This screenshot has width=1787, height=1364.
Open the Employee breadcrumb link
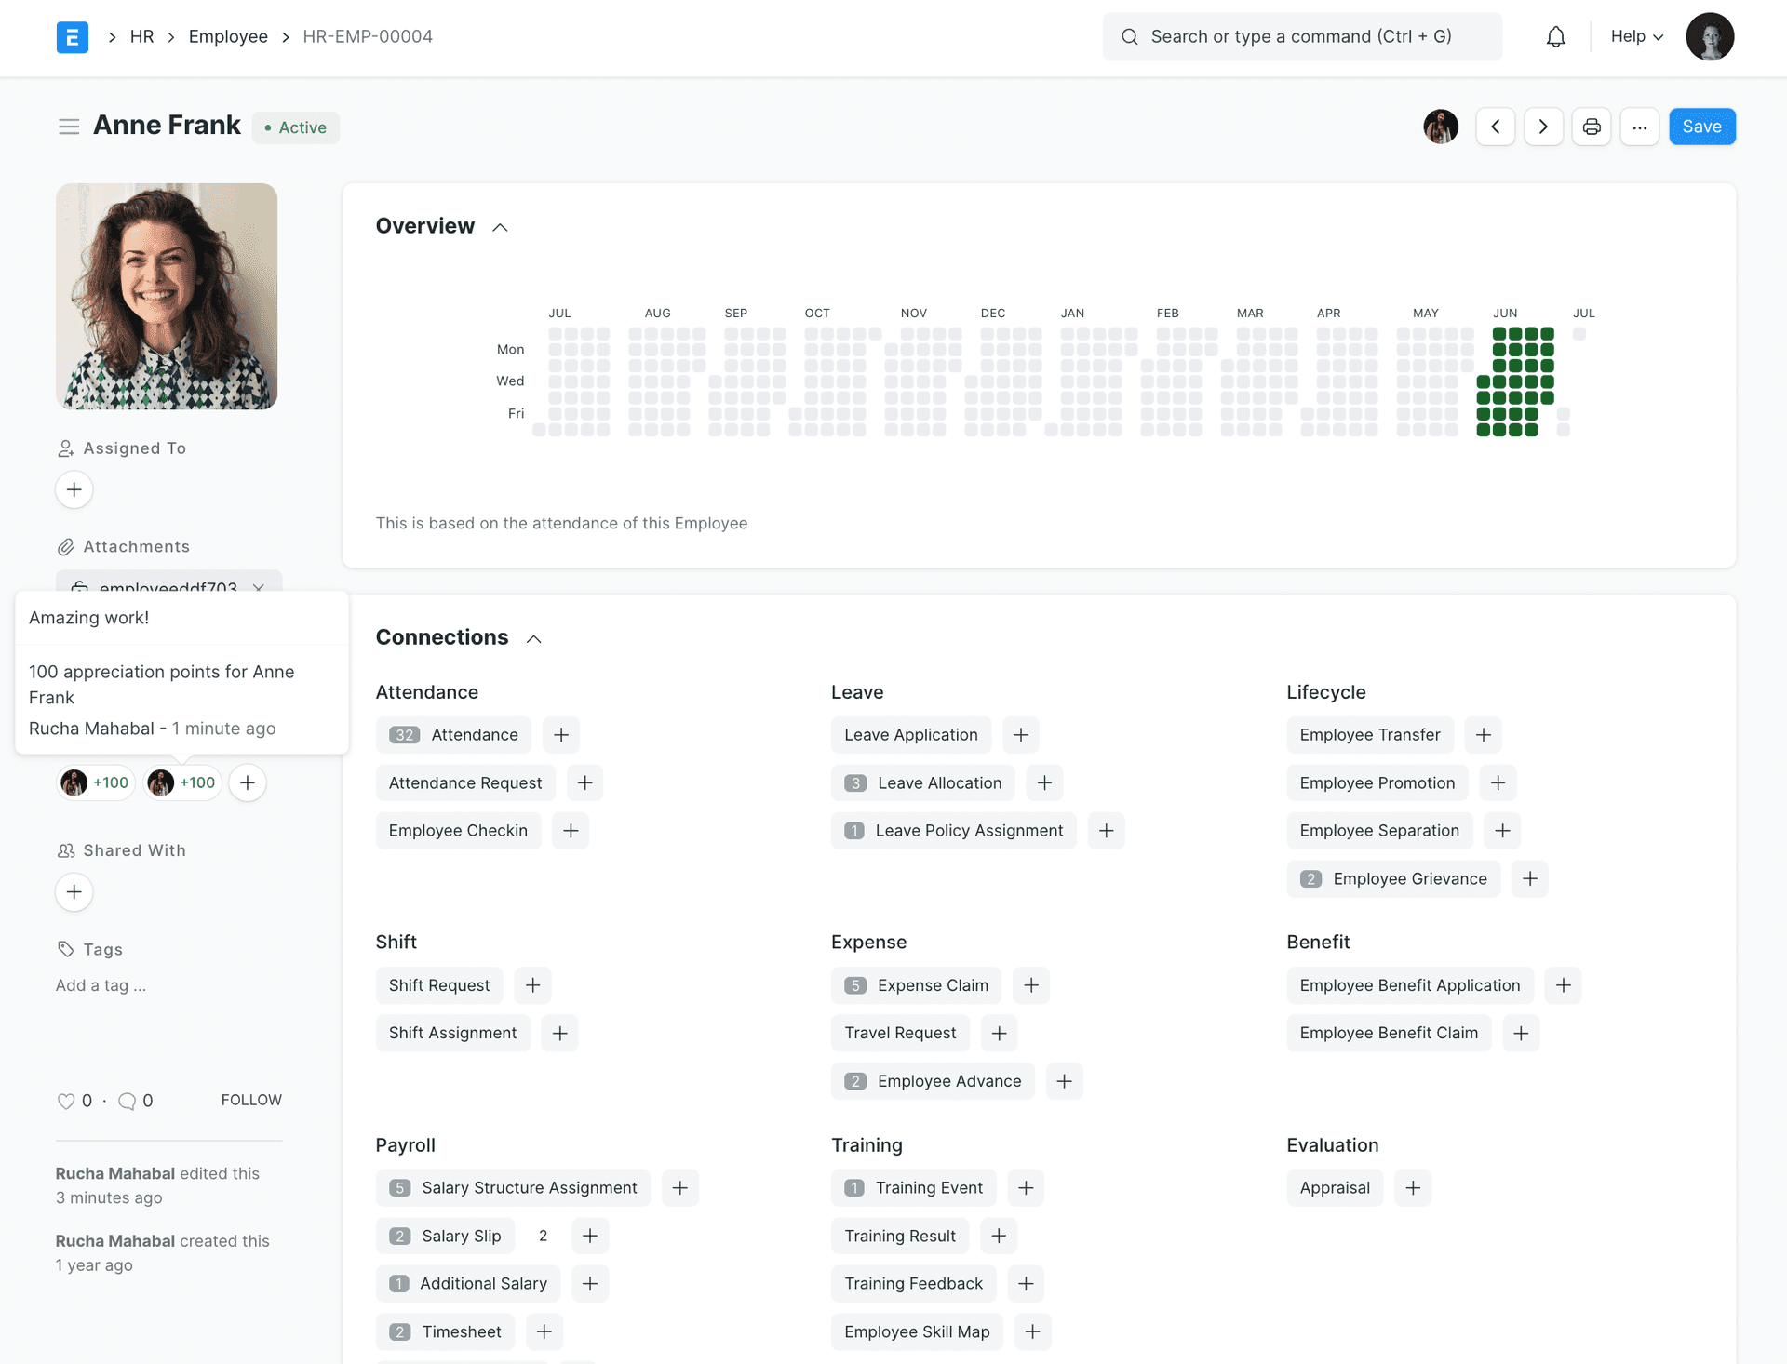tap(228, 36)
